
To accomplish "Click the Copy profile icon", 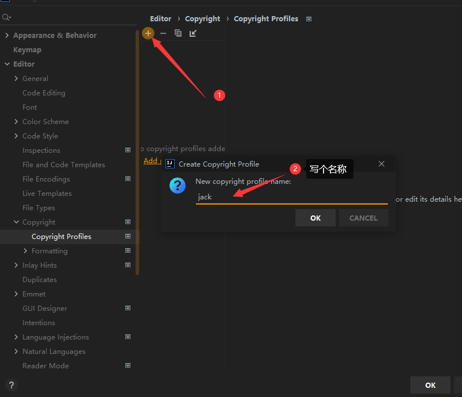I will click(x=178, y=33).
